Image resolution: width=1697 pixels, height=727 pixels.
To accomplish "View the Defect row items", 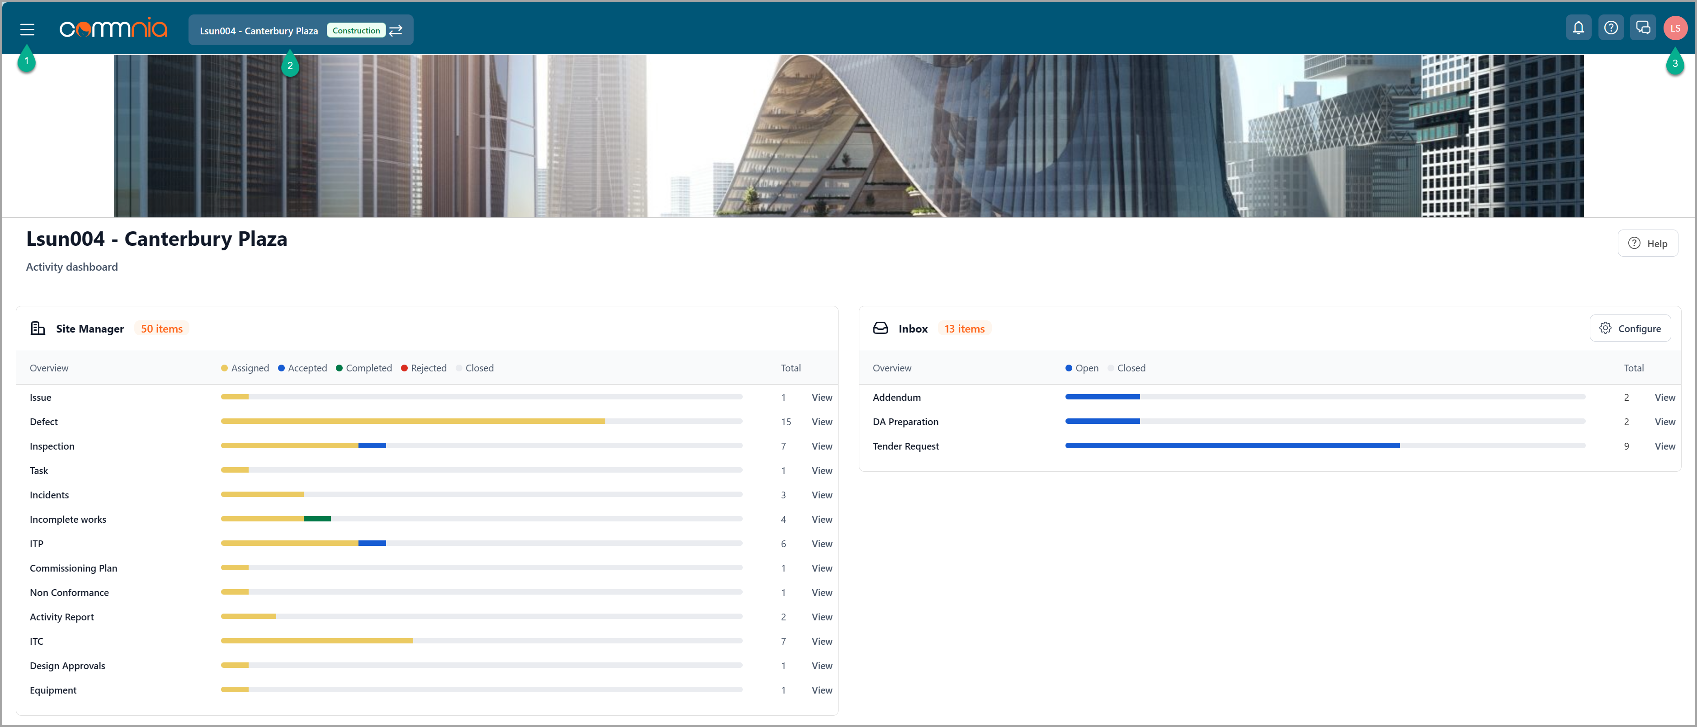I will point(821,422).
